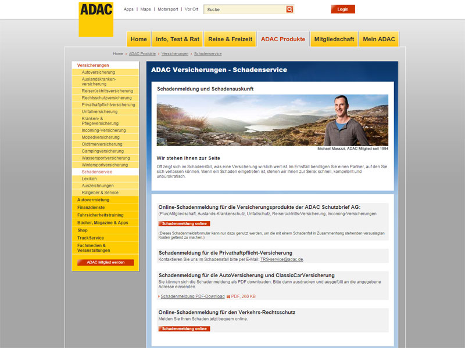
Task: Click the search magnifier icon
Action: coord(289,9)
